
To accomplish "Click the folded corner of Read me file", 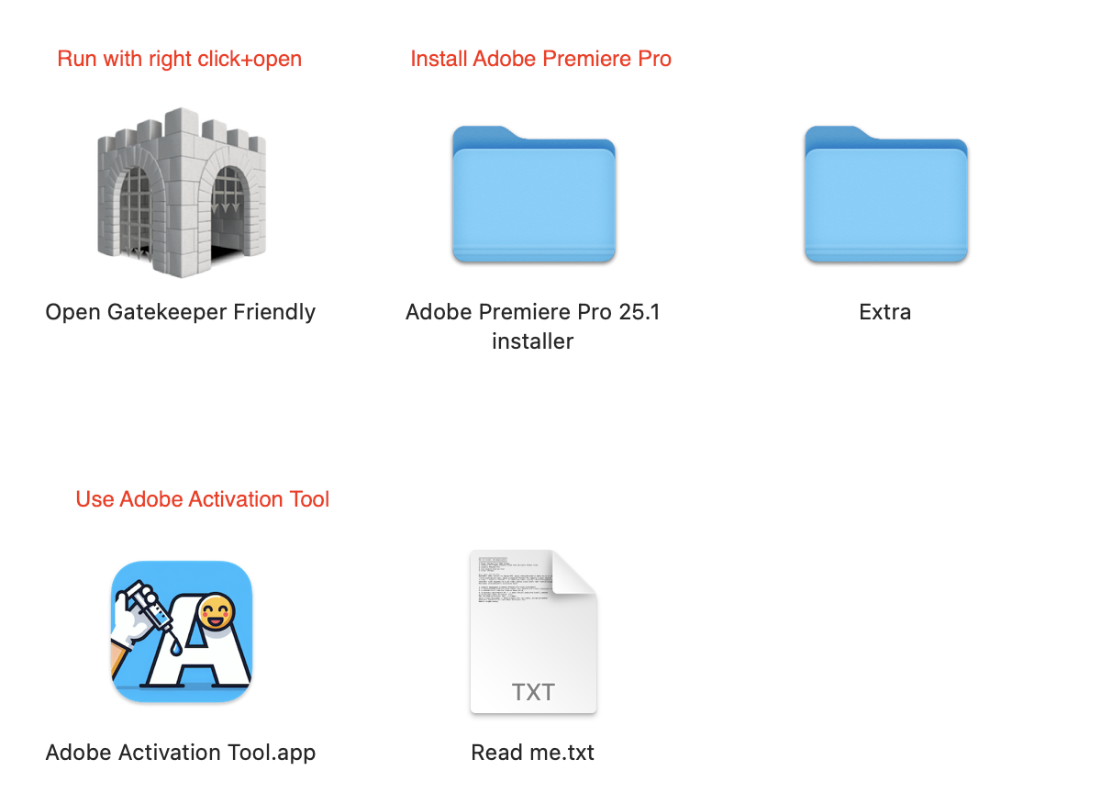I will coord(574,572).
